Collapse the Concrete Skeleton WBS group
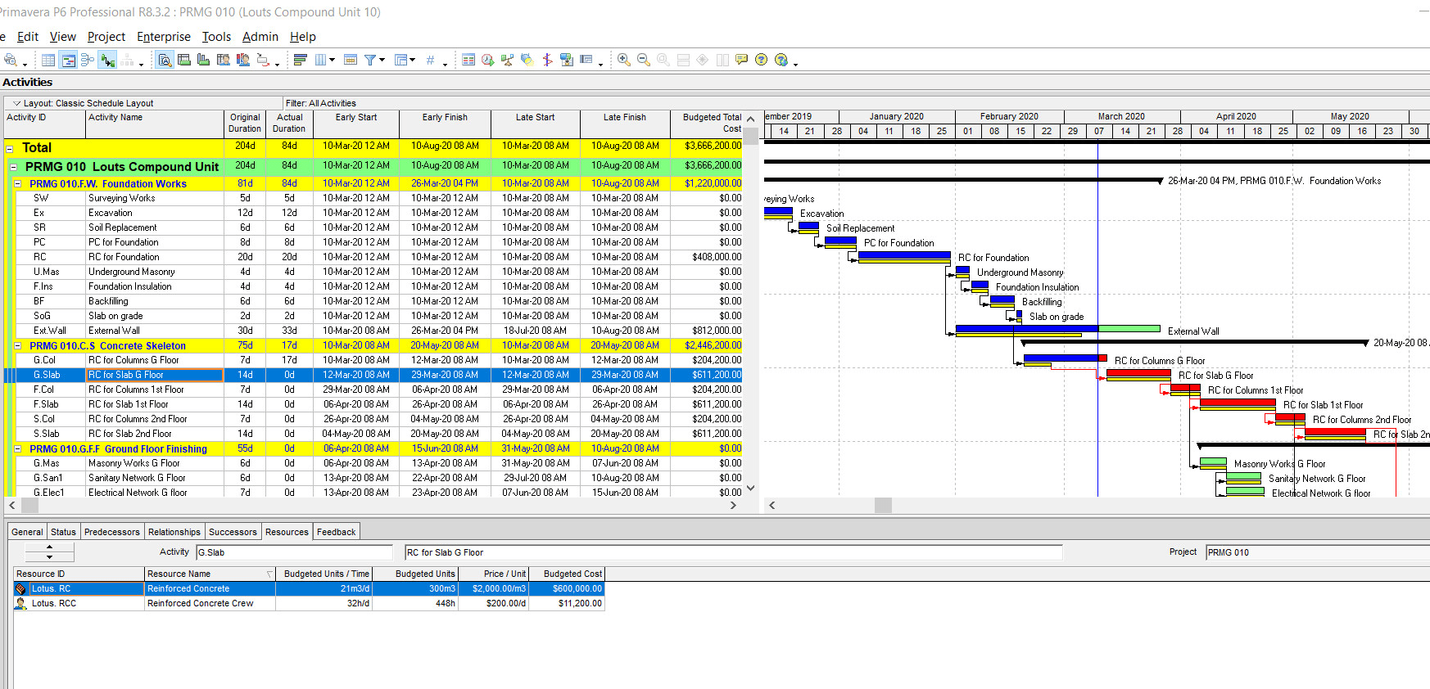The image size is (1430, 689). coord(18,346)
